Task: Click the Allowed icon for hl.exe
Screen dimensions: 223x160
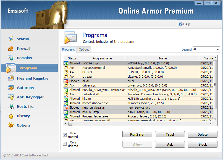Action: [x=66, y=99]
